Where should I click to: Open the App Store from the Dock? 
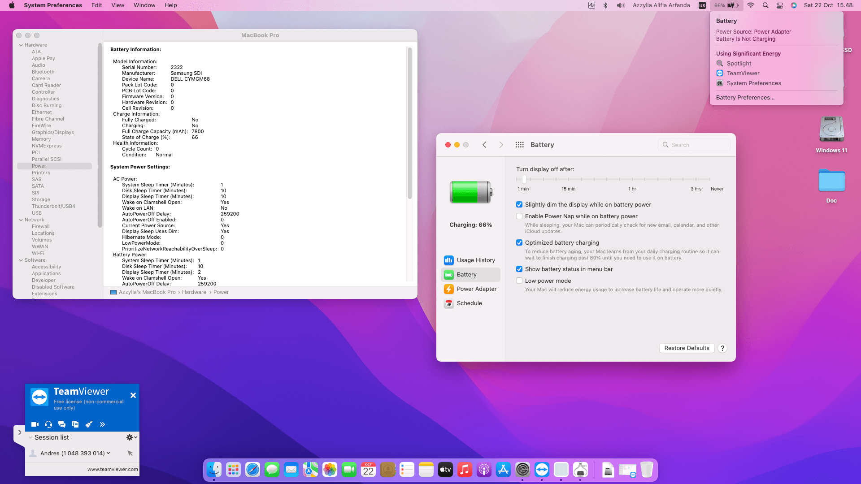pyautogui.click(x=503, y=470)
